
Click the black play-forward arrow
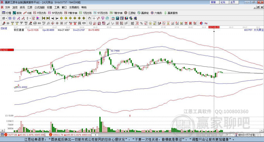pos(57,18)
